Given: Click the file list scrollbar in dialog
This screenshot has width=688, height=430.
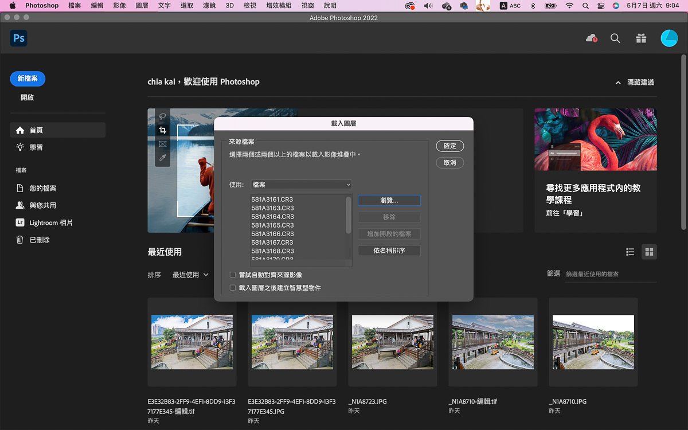Looking at the screenshot, I should click(349, 215).
